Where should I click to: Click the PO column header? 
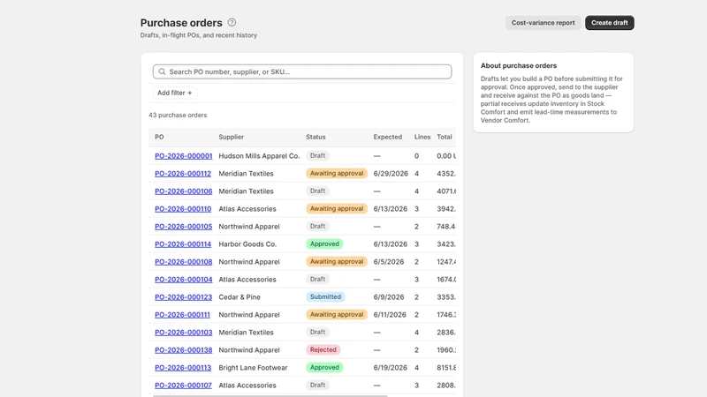(x=159, y=137)
